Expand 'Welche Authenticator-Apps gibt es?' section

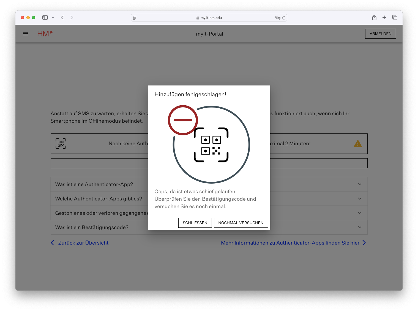pyautogui.click(x=359, y=199)
